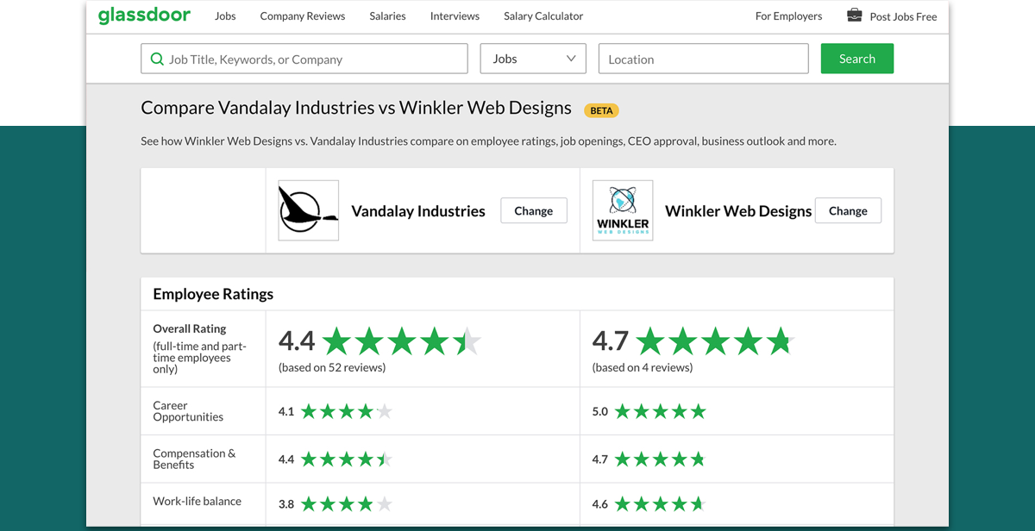The height and width of the screenshot is (531, 1035).
Task: Click "(based on 52 reviews)" text
Action: 332,367
